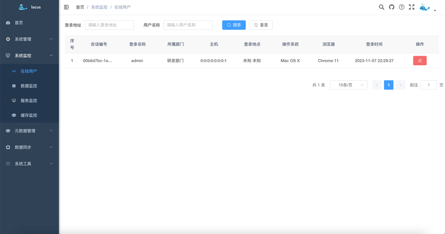Click the monitor icon beside 系统监控
Screen dimensions: 445x234
[8, 55]
